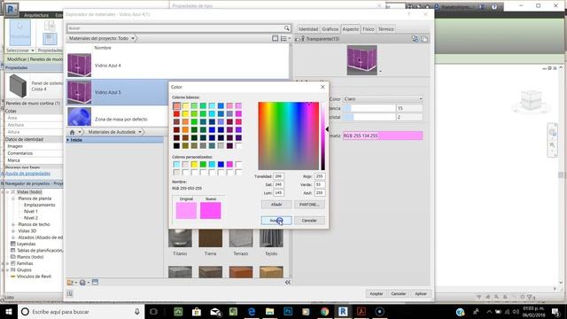567x319 pixels.
Task: Switch to the Térmico tab
Action: pos(386,29)
